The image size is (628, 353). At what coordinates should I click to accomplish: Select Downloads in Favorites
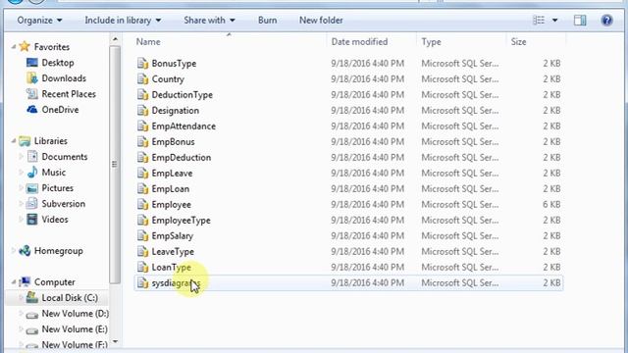pos(64,78)
